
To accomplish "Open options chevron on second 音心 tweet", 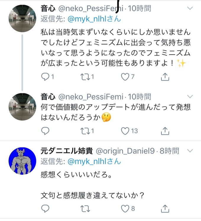I will tap(190, 97).
